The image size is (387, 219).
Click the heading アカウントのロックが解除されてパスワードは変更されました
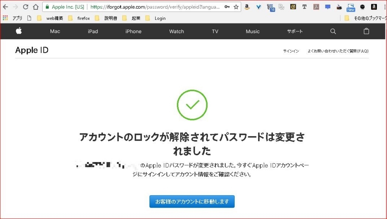(192, 144)
